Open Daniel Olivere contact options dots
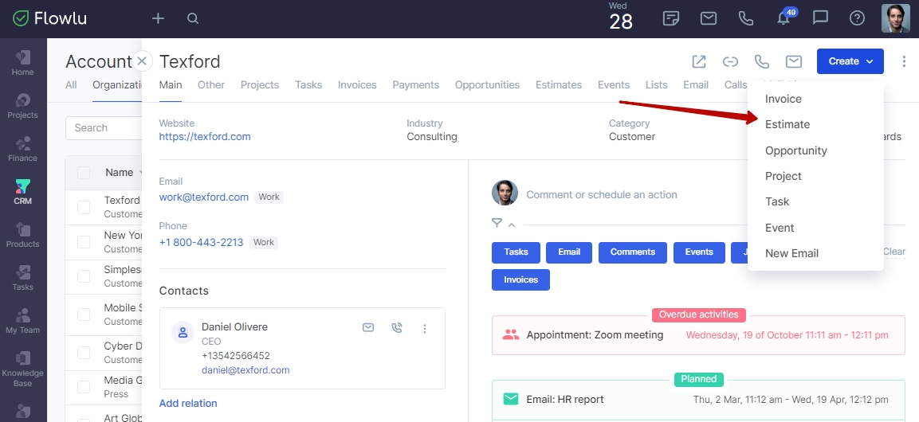 tap(425, 329)
